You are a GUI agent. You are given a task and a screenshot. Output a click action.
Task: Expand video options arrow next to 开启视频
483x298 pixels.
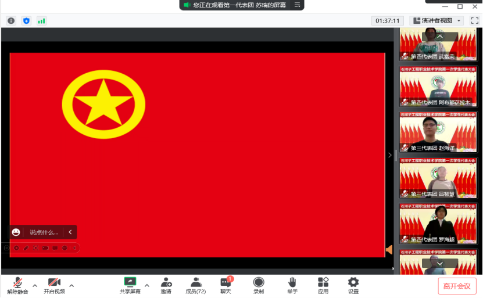71,285
